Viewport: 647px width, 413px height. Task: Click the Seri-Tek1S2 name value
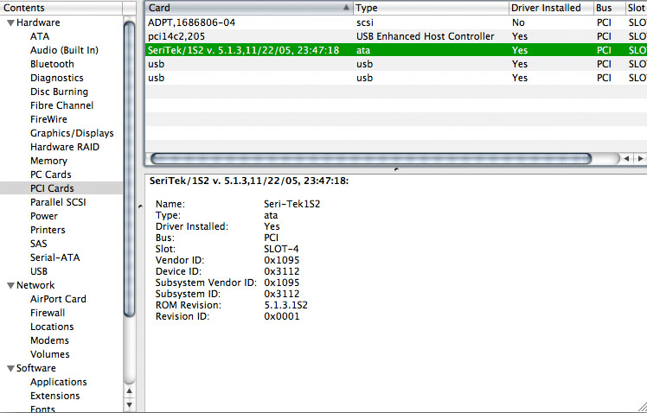point(291,204)
